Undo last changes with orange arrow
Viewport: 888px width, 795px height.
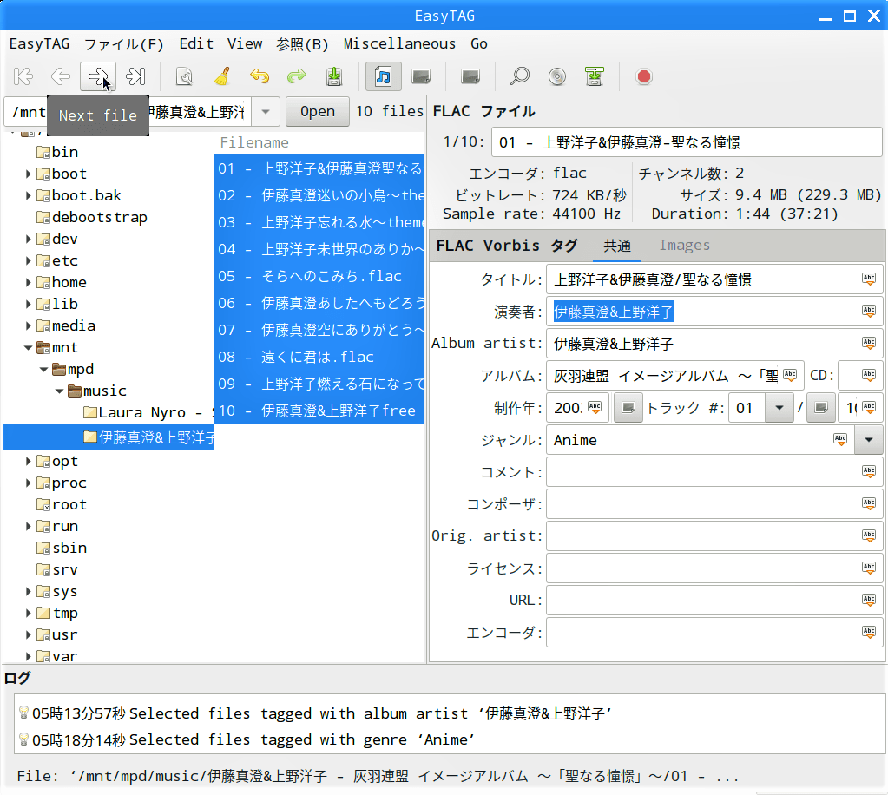[260, 76]
